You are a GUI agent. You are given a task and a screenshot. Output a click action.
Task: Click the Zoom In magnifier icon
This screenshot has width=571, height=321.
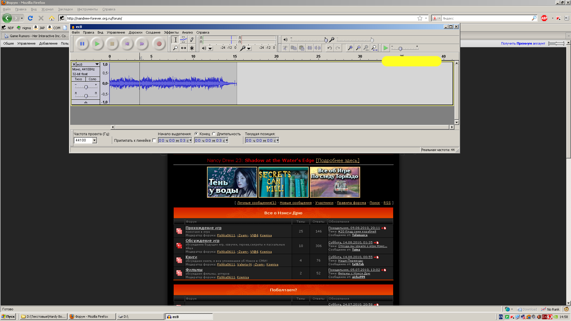[x=350, y=48]
